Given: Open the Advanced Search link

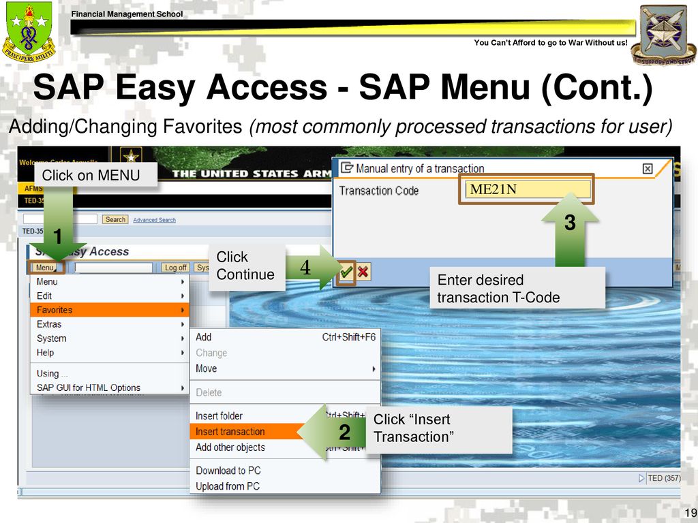Looking at the screenshot, I should (155, 220).
